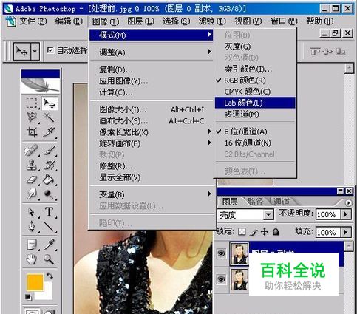Select the Notes tool

pos(32,245)
